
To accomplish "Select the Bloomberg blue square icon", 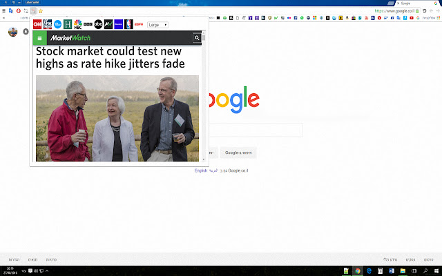I will [x=118, y=24].
